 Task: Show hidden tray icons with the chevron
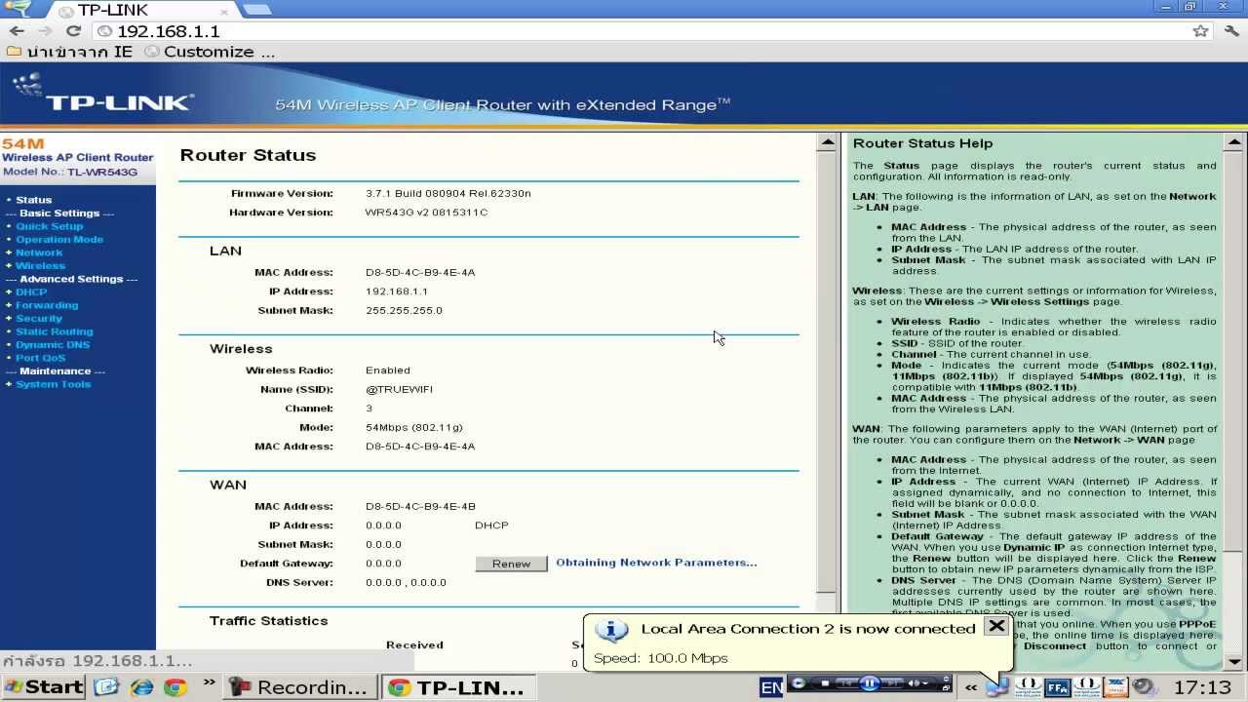971,687
